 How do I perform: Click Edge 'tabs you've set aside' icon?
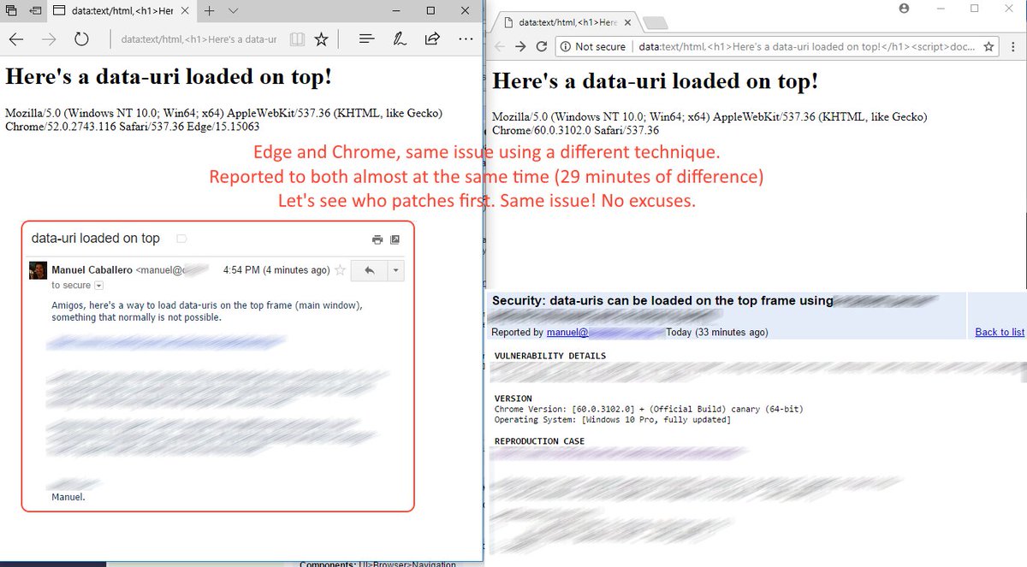point(12,10)
